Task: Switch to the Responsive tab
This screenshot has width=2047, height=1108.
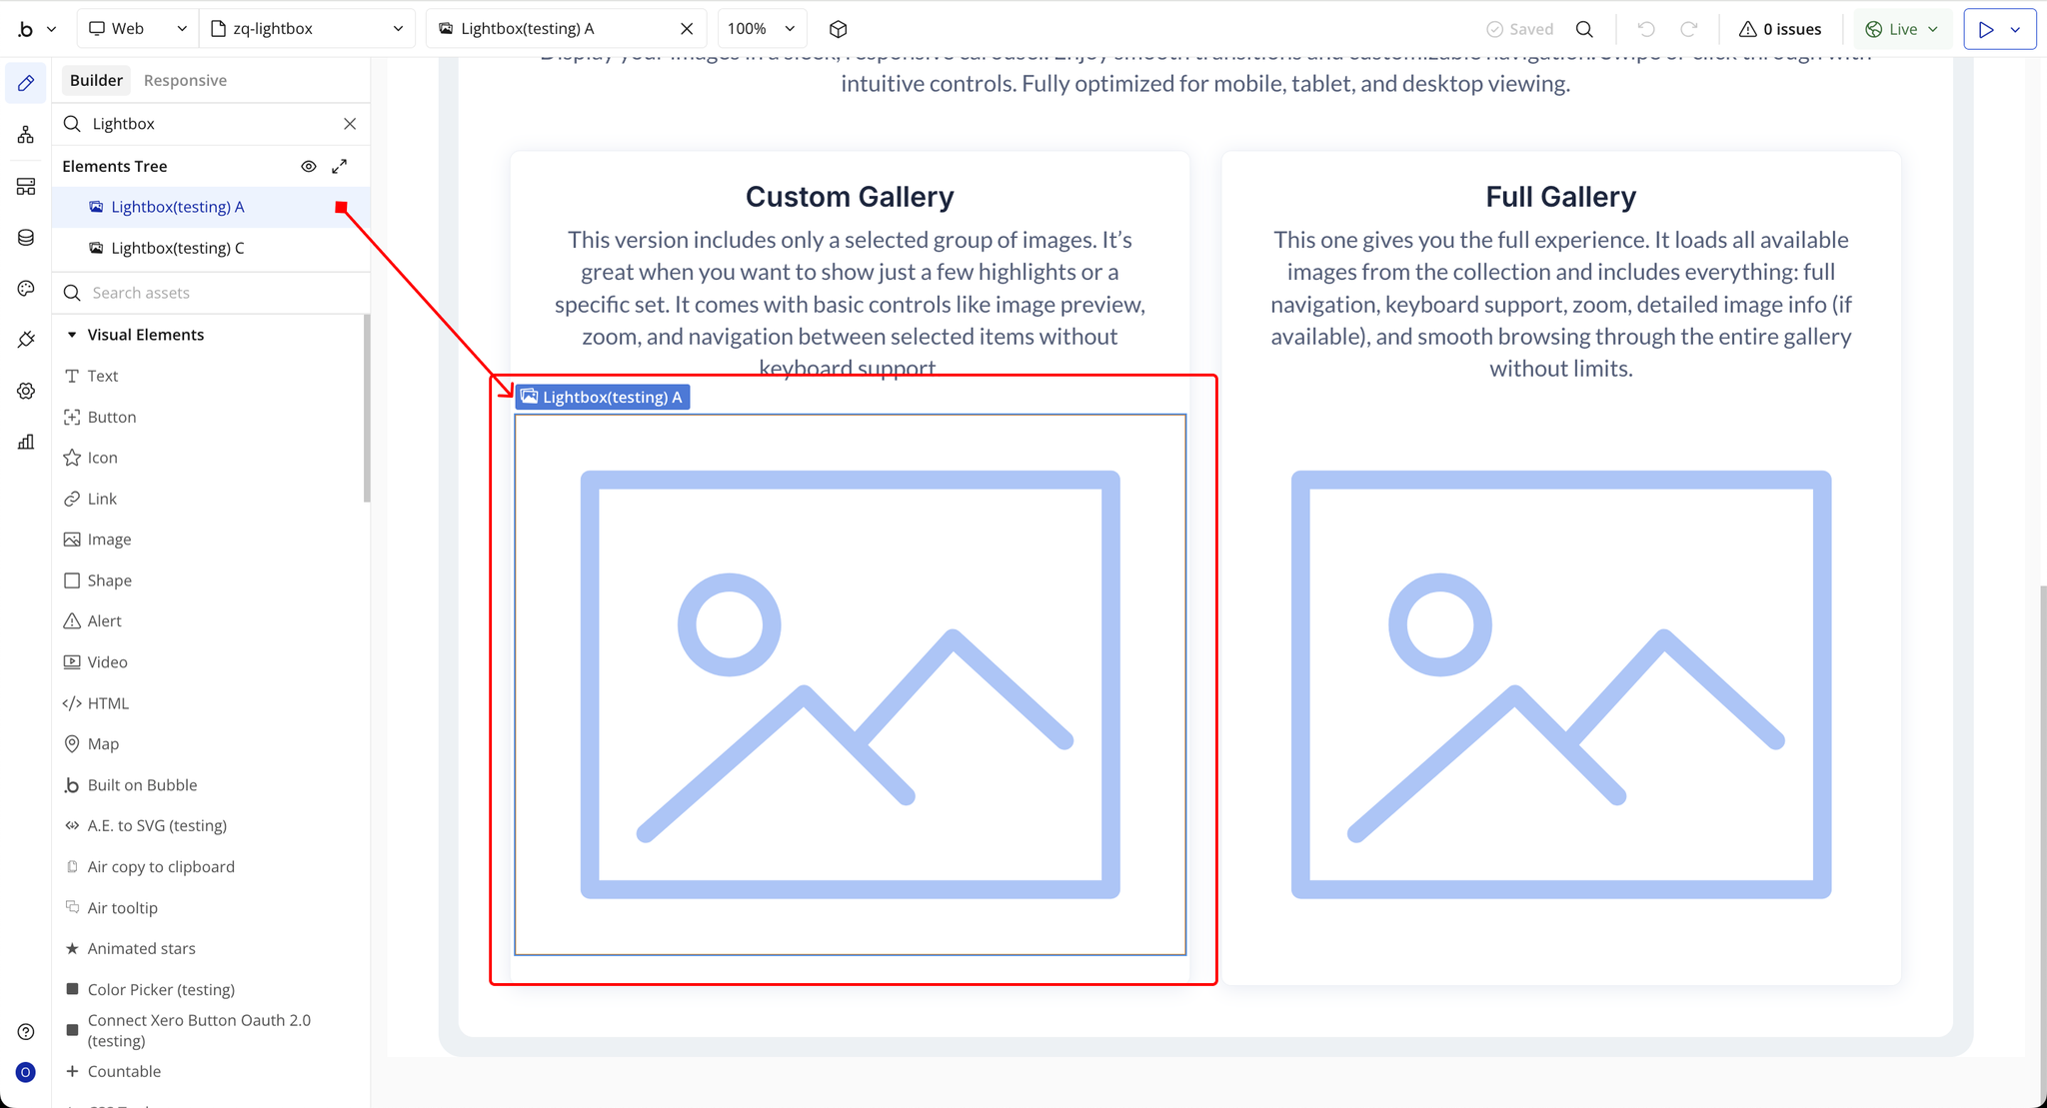Action: (185, 80)
